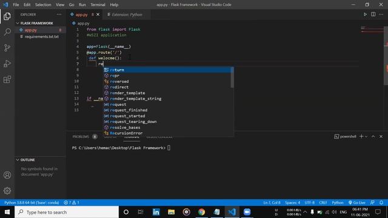Click Ln 7, Col 8 cursor position
The height and width of the screenshot is (218, 388).
(272, 202)
